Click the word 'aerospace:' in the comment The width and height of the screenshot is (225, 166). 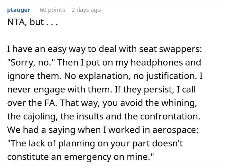(175, 130)
